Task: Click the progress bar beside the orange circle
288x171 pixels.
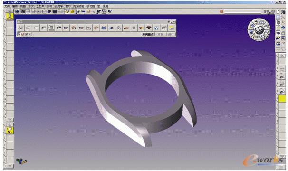Action: tap(243, 11)
